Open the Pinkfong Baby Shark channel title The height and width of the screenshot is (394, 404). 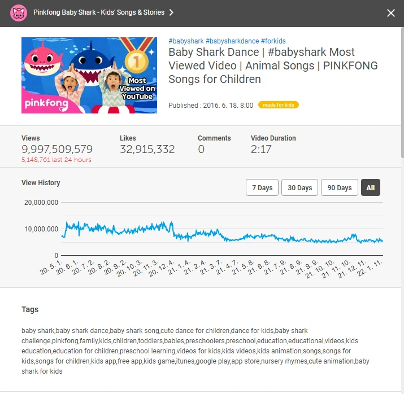coord(99,12)
